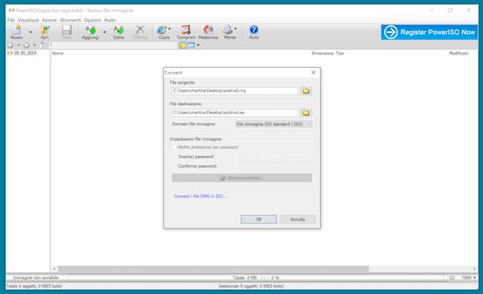Click the path address field
The image size is (483, 294).
coord(112,45)
